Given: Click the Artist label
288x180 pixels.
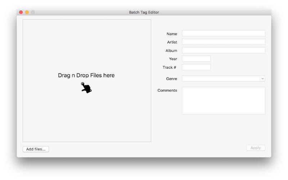Looking at the screenshot, I should (x=172, y=42).
